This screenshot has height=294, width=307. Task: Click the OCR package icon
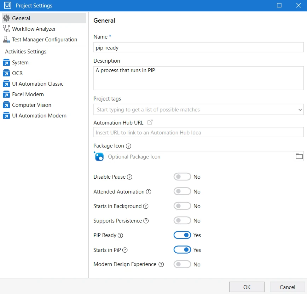(6, 73)
